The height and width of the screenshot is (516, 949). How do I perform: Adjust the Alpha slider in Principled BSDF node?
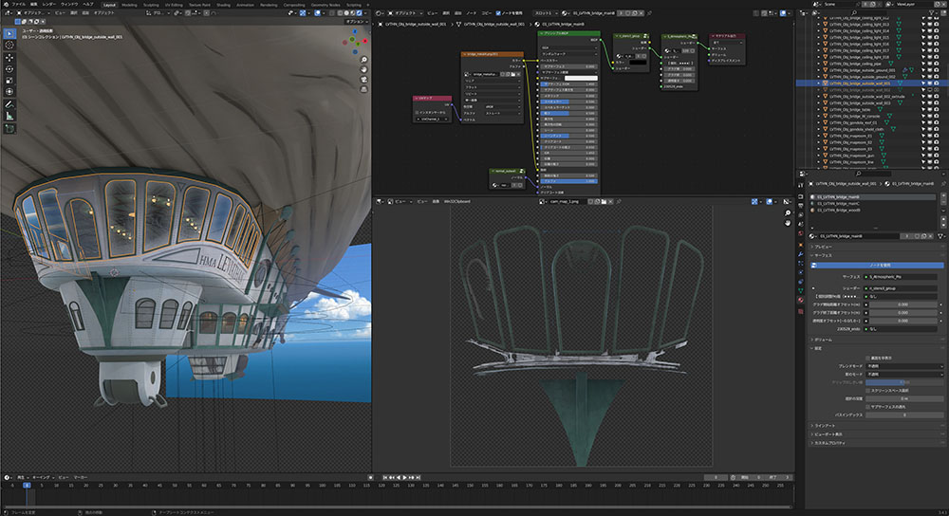click(x=568, y=181)
